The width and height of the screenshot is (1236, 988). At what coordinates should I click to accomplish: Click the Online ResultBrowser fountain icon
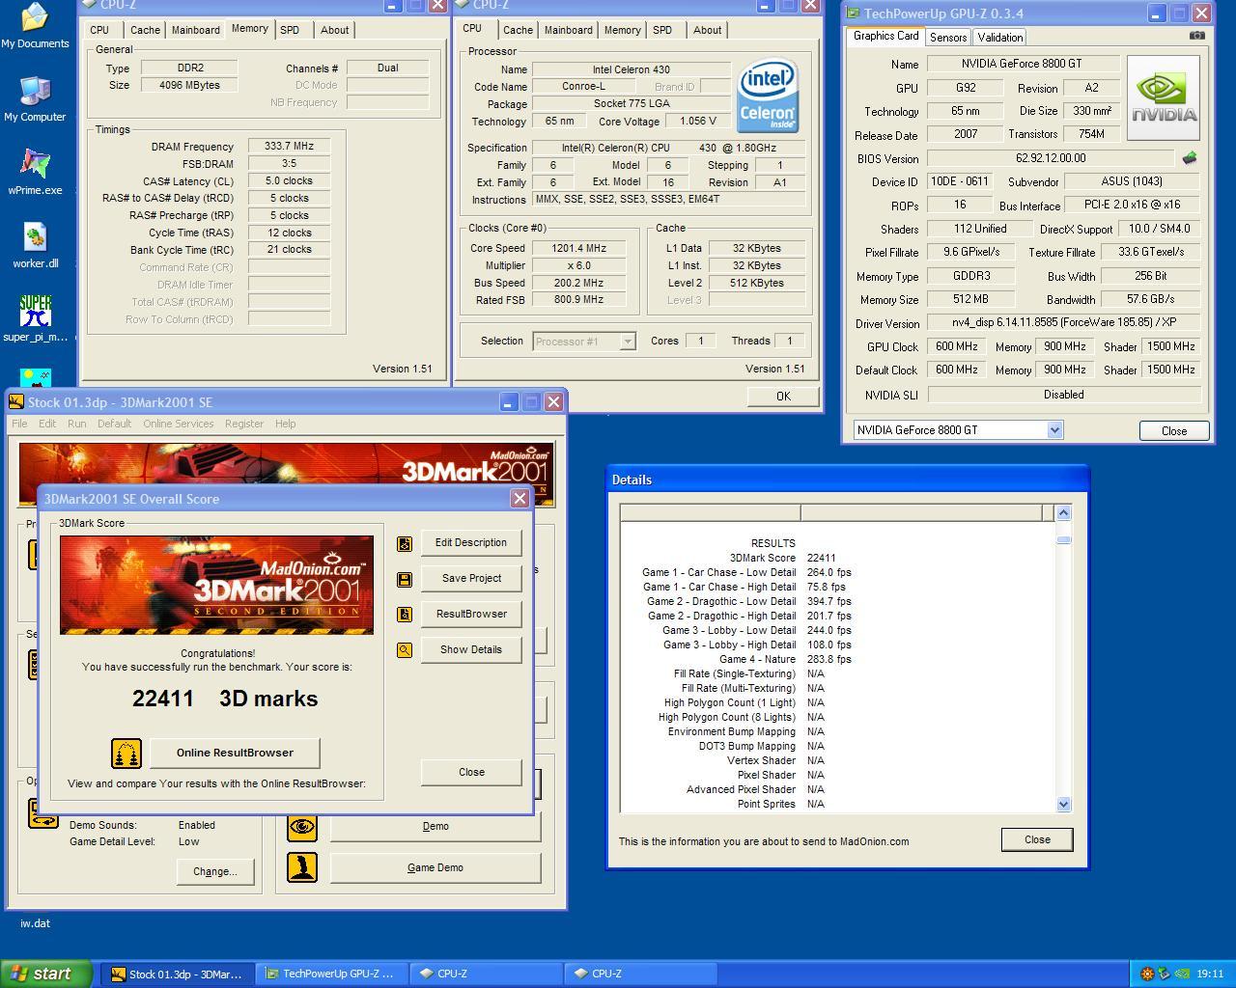coord(126,753)
